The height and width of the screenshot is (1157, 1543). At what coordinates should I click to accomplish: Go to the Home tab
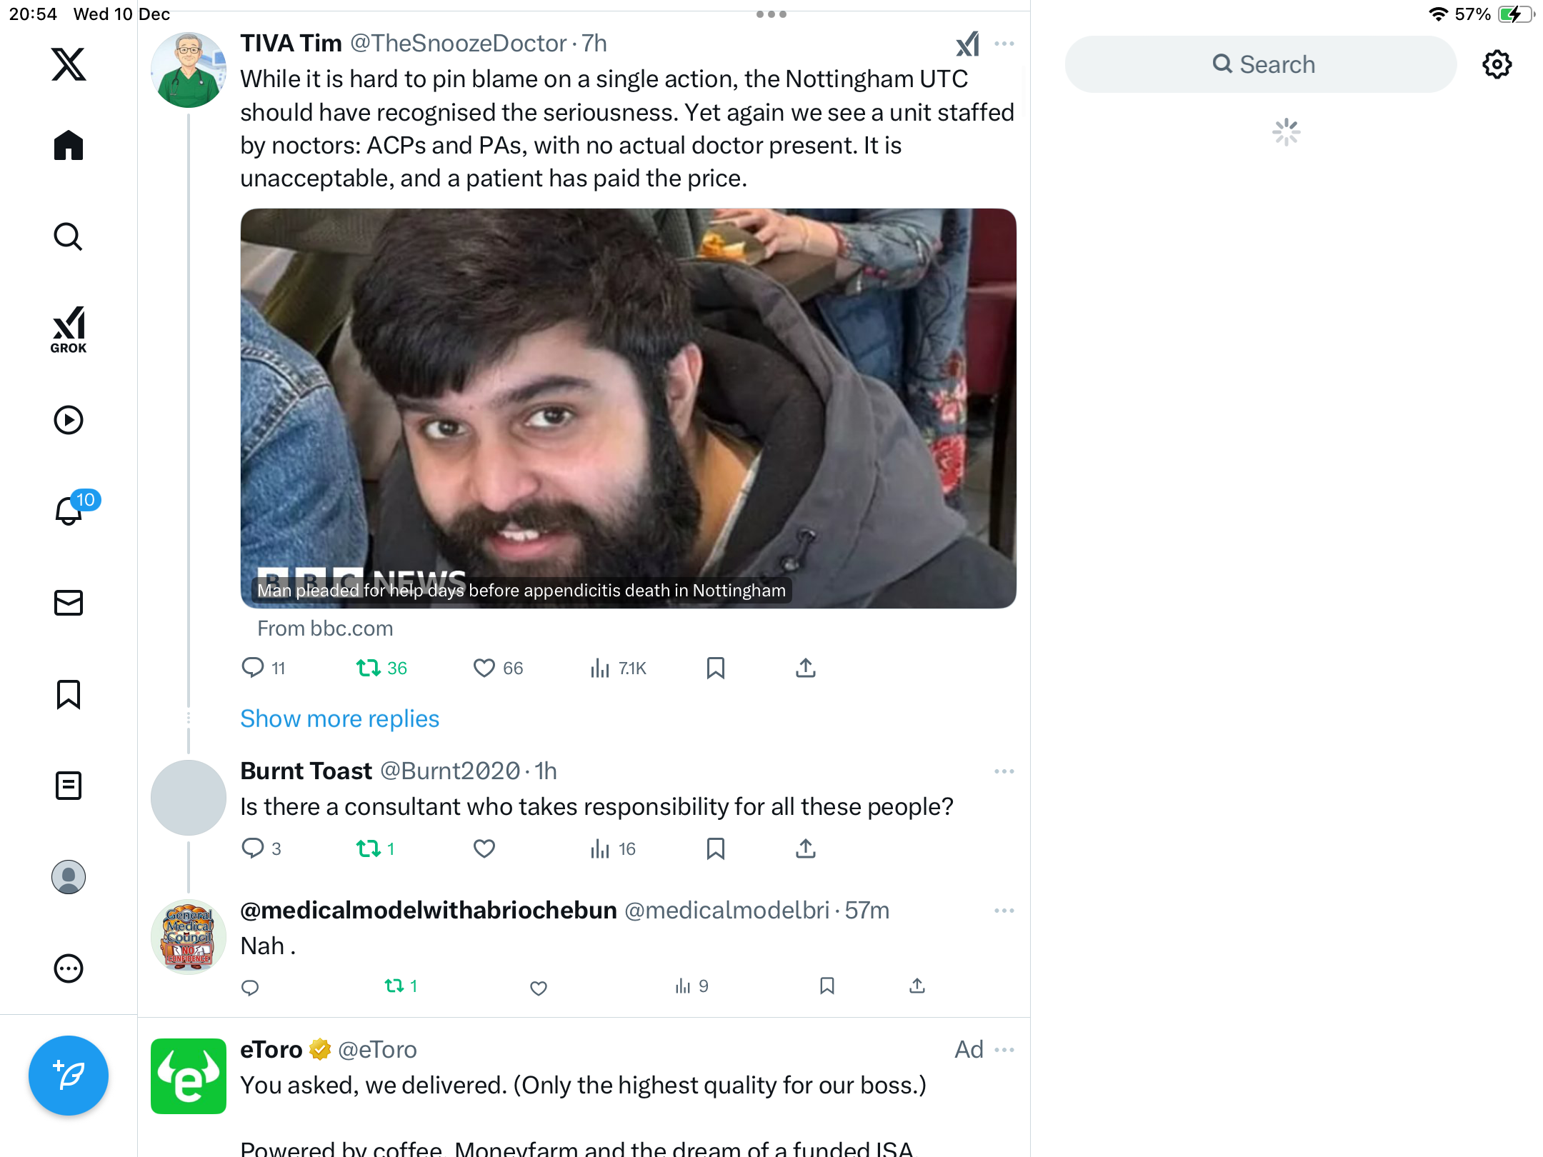click(69, 146)
